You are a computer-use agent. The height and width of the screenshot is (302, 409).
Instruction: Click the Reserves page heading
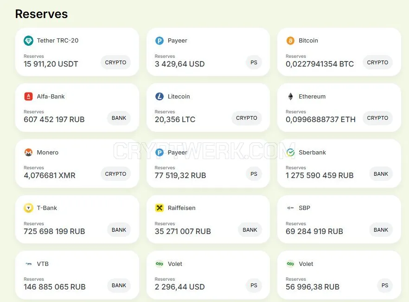[x=41, y=14]
